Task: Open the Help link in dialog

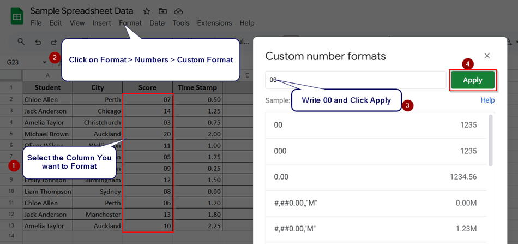Action: point(487,100)
